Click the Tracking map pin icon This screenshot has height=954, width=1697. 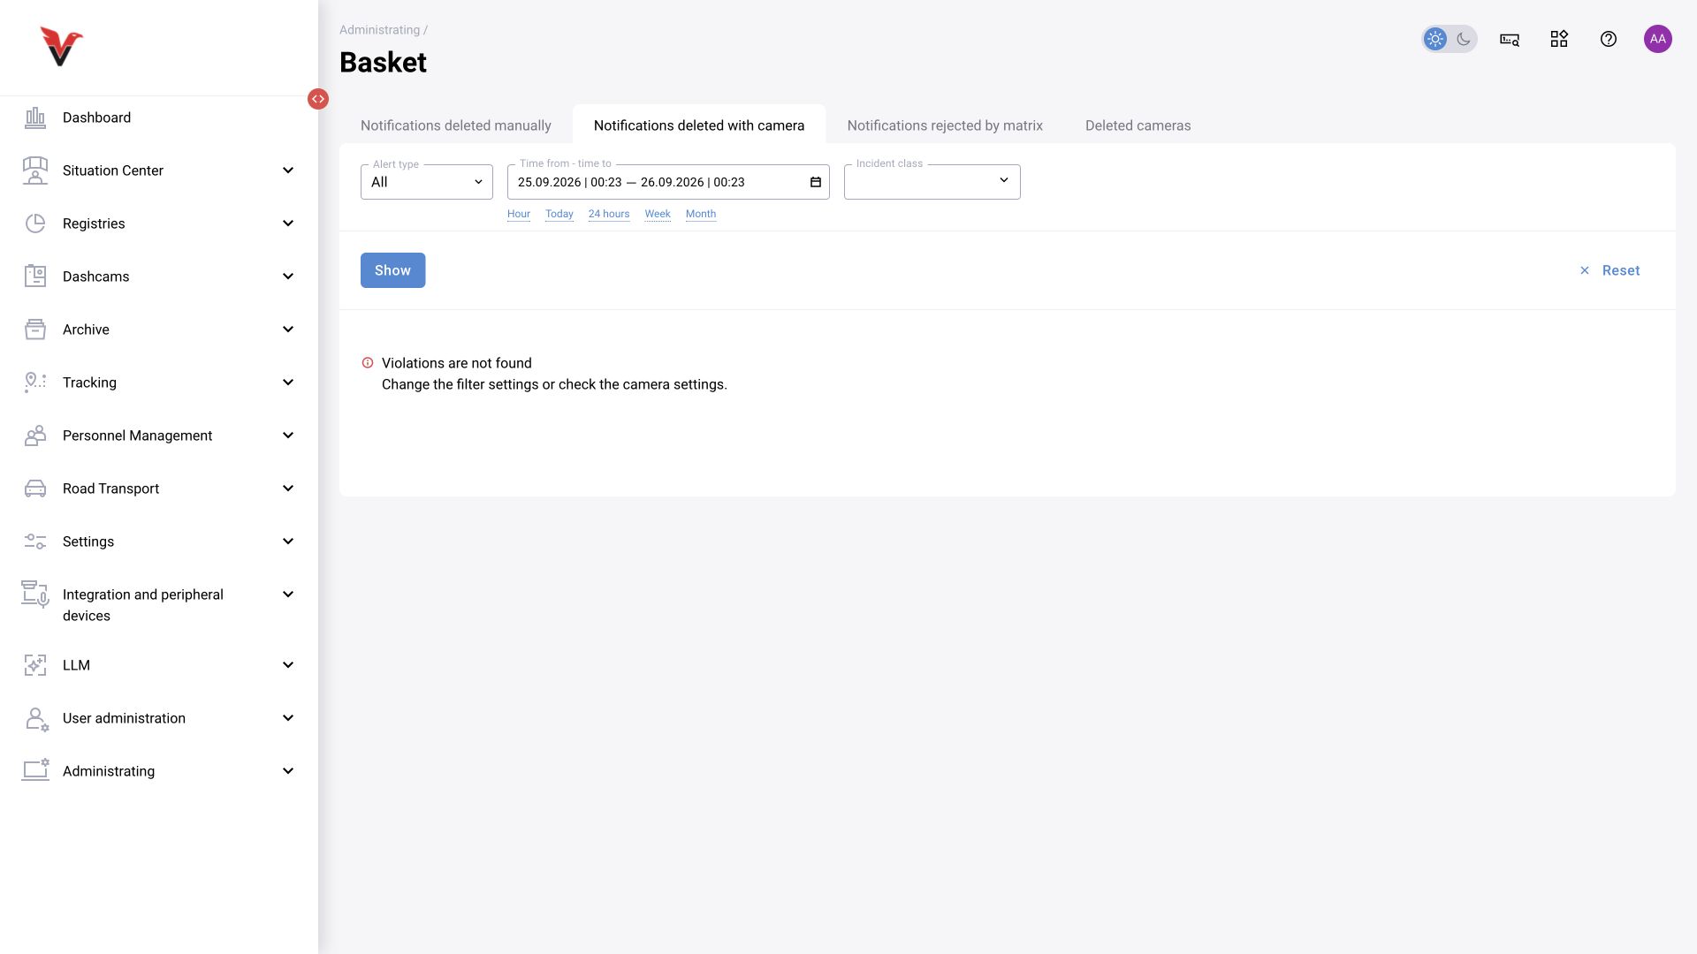pyautogui.click(x=35, y=382)
